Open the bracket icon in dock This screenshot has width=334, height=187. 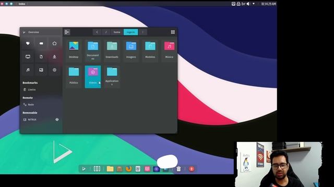tap(97, 169)
